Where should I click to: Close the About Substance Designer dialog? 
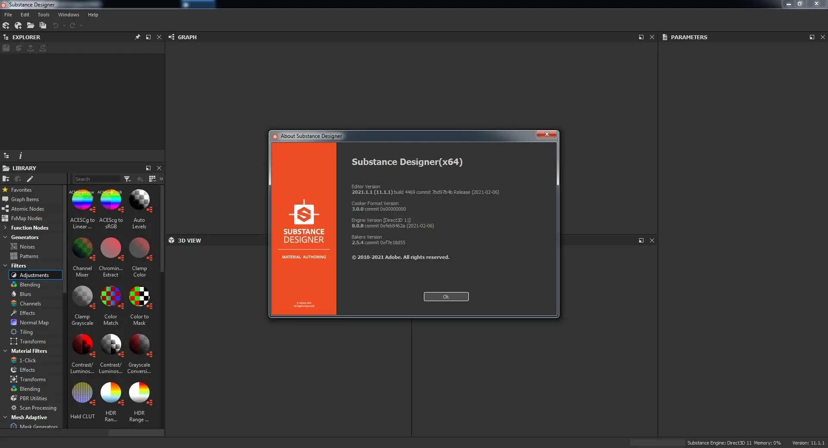tap(547, 134)
